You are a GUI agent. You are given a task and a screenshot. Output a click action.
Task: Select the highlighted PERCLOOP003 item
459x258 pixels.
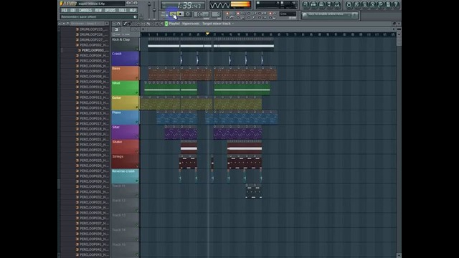click(x=94, y=50)
